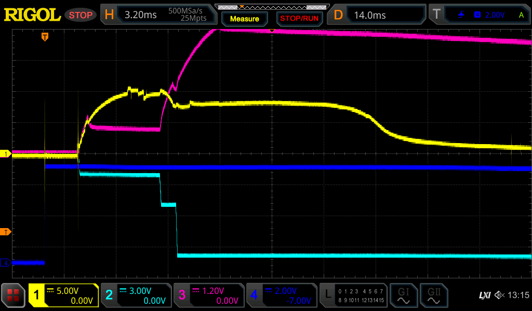Toggle channel 1 yellow 5.00V label
Viewport: 532px width, 311px height.
[x=63, y=295]
